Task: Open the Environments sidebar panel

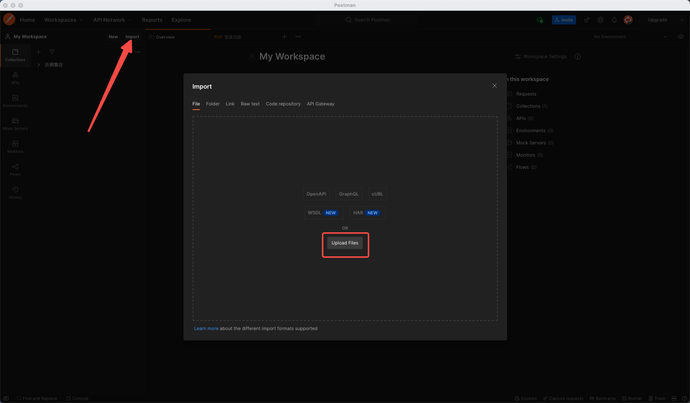Action: 15,101
